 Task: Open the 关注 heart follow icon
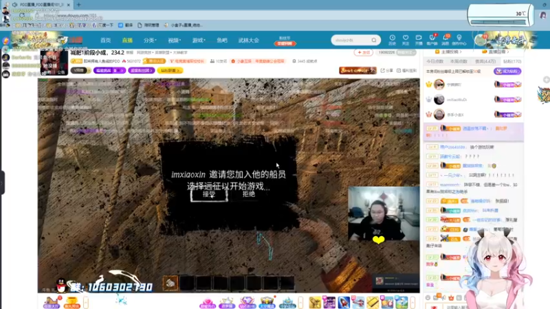(x=406, y=40)
